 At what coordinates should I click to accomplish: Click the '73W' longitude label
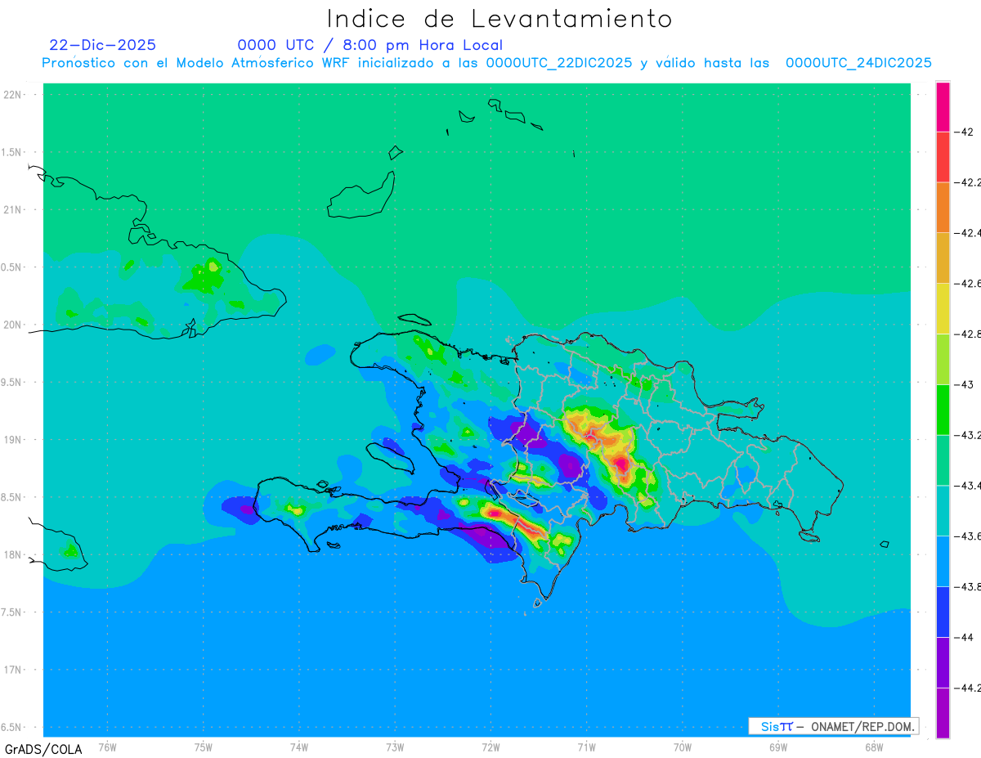click(x=395, y=748)
